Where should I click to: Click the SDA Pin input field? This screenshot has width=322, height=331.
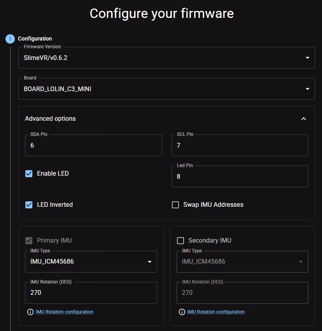[x=94, y=145]
